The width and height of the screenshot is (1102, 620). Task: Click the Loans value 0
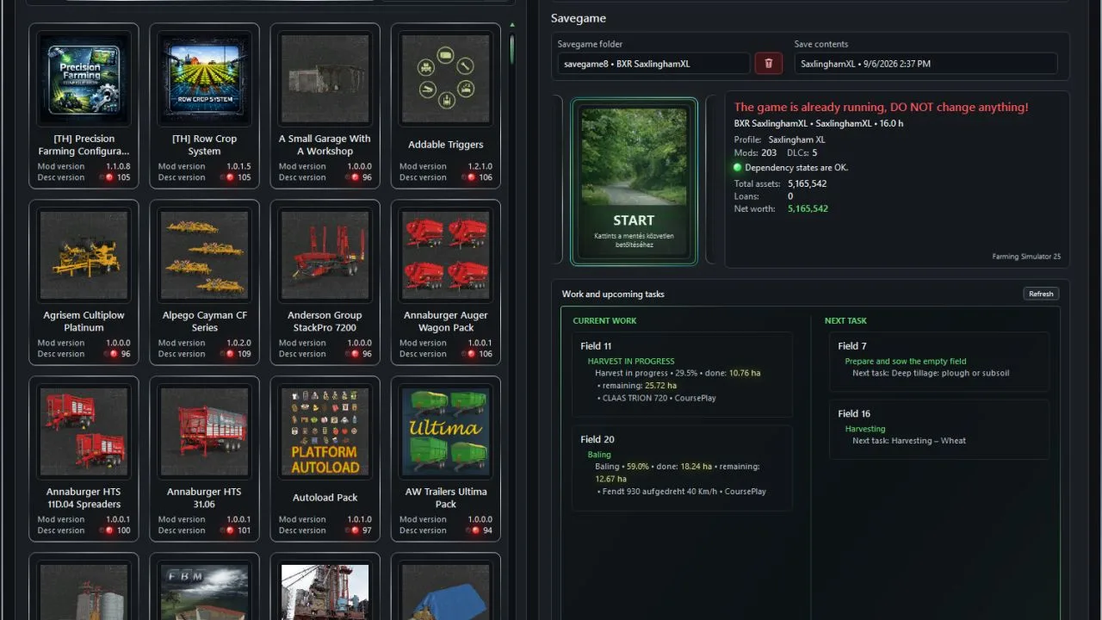[790, 196]
